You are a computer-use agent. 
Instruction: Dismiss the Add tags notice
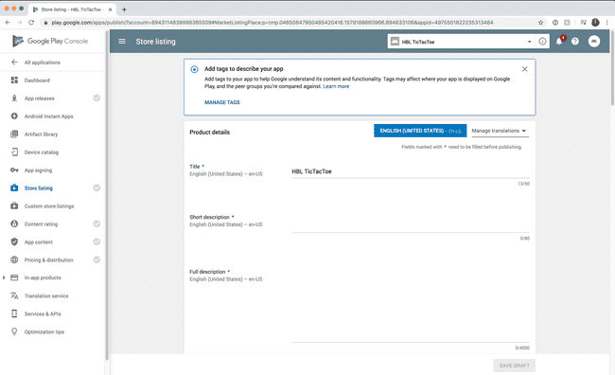pyautogui.click(x=525, y=69)
